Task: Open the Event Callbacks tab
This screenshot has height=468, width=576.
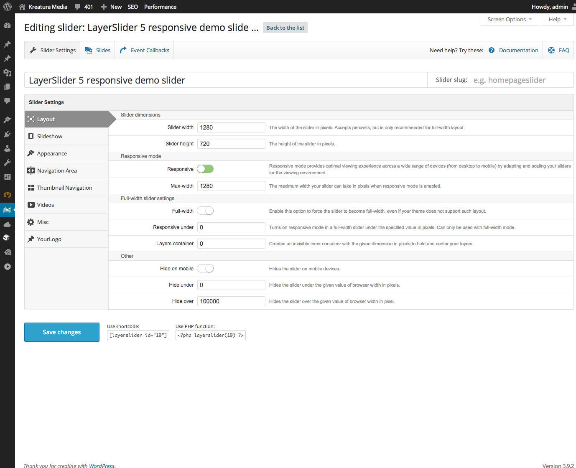Action: (x=144, y=50)
